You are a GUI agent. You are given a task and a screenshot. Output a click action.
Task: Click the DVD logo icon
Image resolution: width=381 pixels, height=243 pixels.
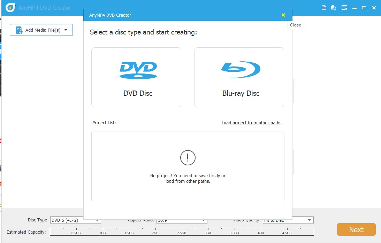pos(138,70)
